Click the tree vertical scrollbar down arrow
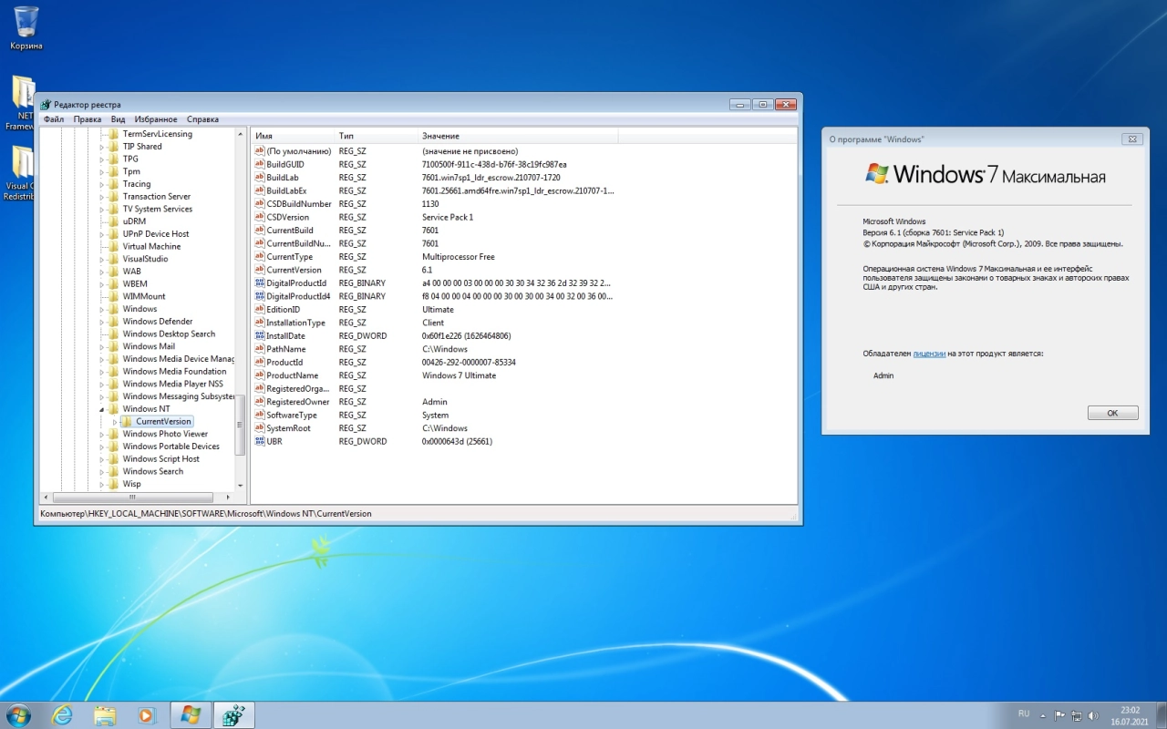The height and width of the screenshot is (729, 1167). (x=241, y=486)
